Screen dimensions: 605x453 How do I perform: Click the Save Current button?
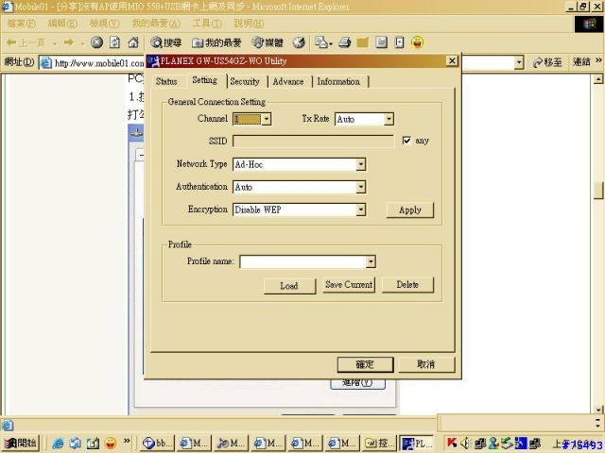click(349, 285)
